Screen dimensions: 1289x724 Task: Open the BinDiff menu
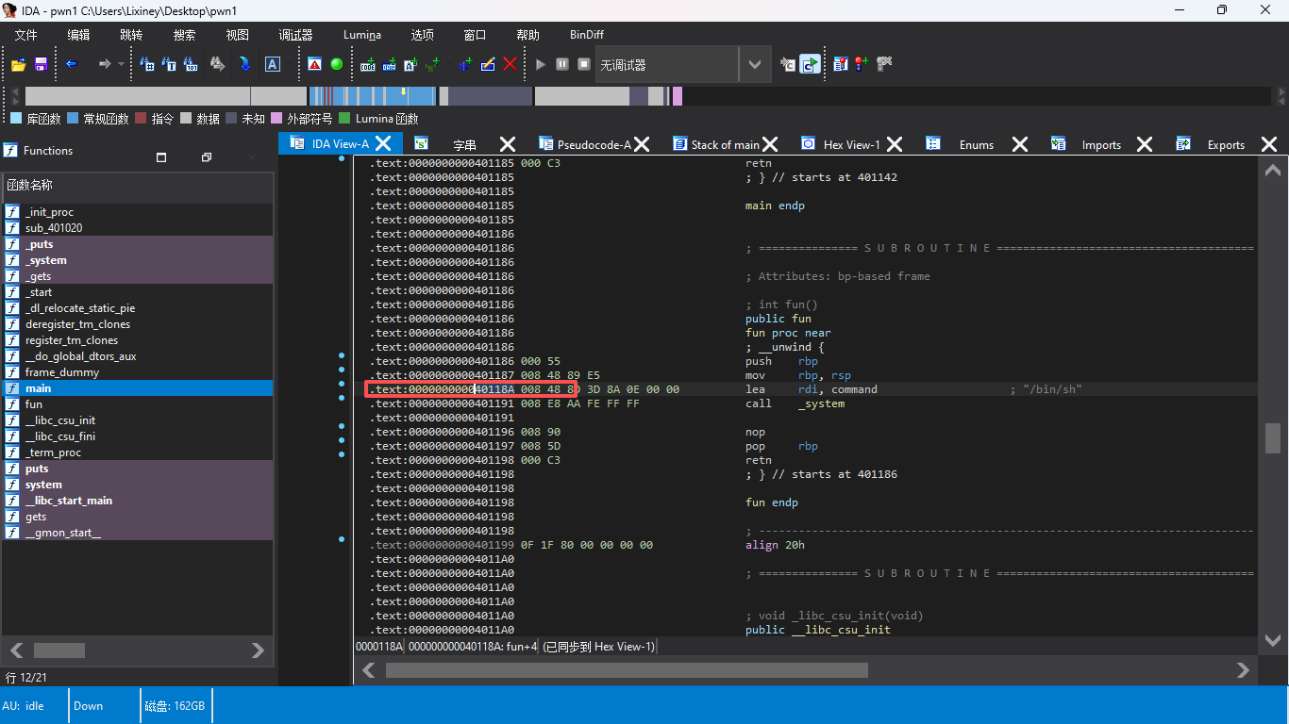pyautogui.click(x=586, y=35)
